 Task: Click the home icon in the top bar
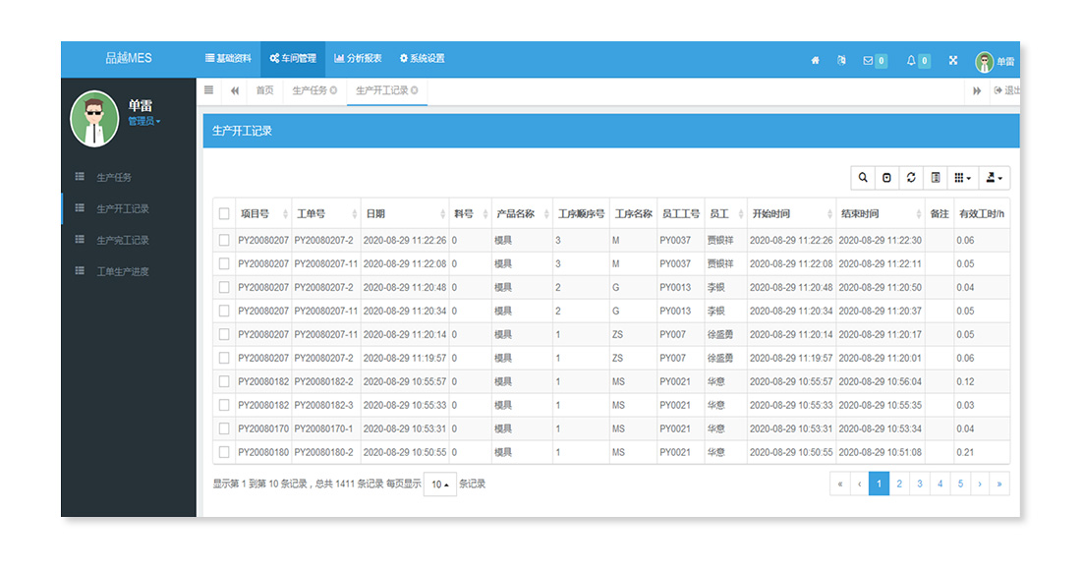pyautogui.click(x=815, y=60)
